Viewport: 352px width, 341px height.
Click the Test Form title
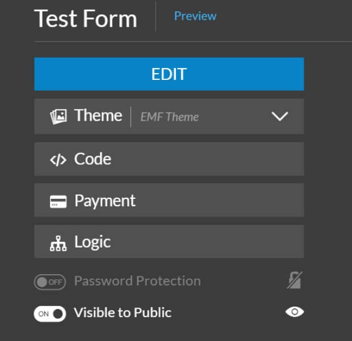[x=86, y=19]
